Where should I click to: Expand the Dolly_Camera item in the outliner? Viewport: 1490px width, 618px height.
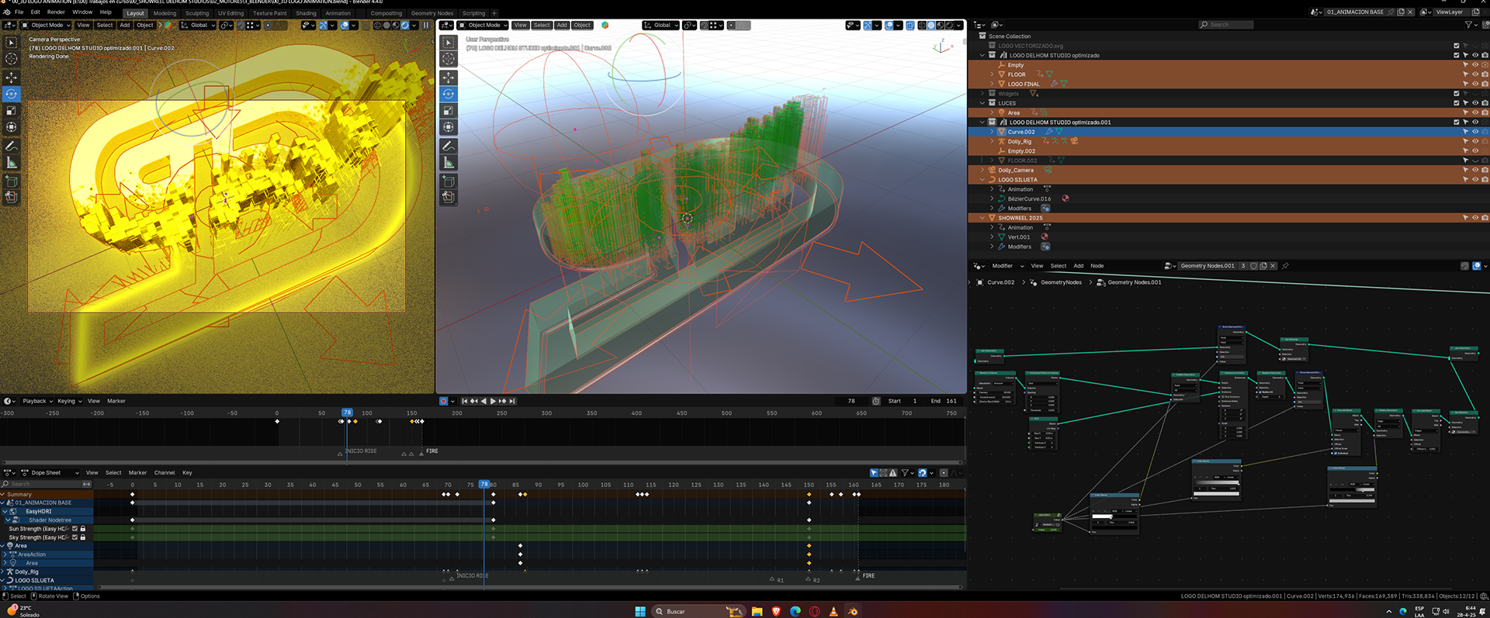pyautogui.click(x=982, y=170)
